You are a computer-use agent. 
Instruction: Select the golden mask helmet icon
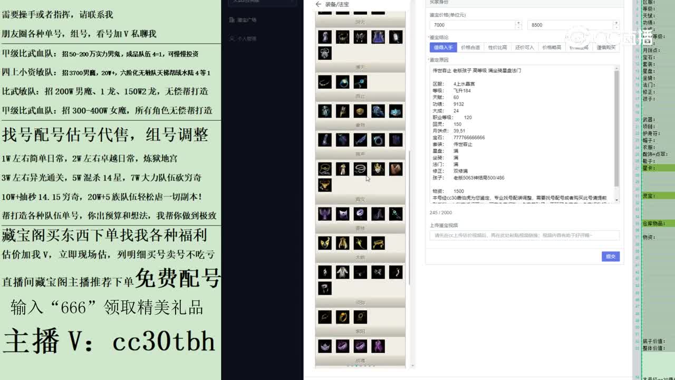(378, 169)
